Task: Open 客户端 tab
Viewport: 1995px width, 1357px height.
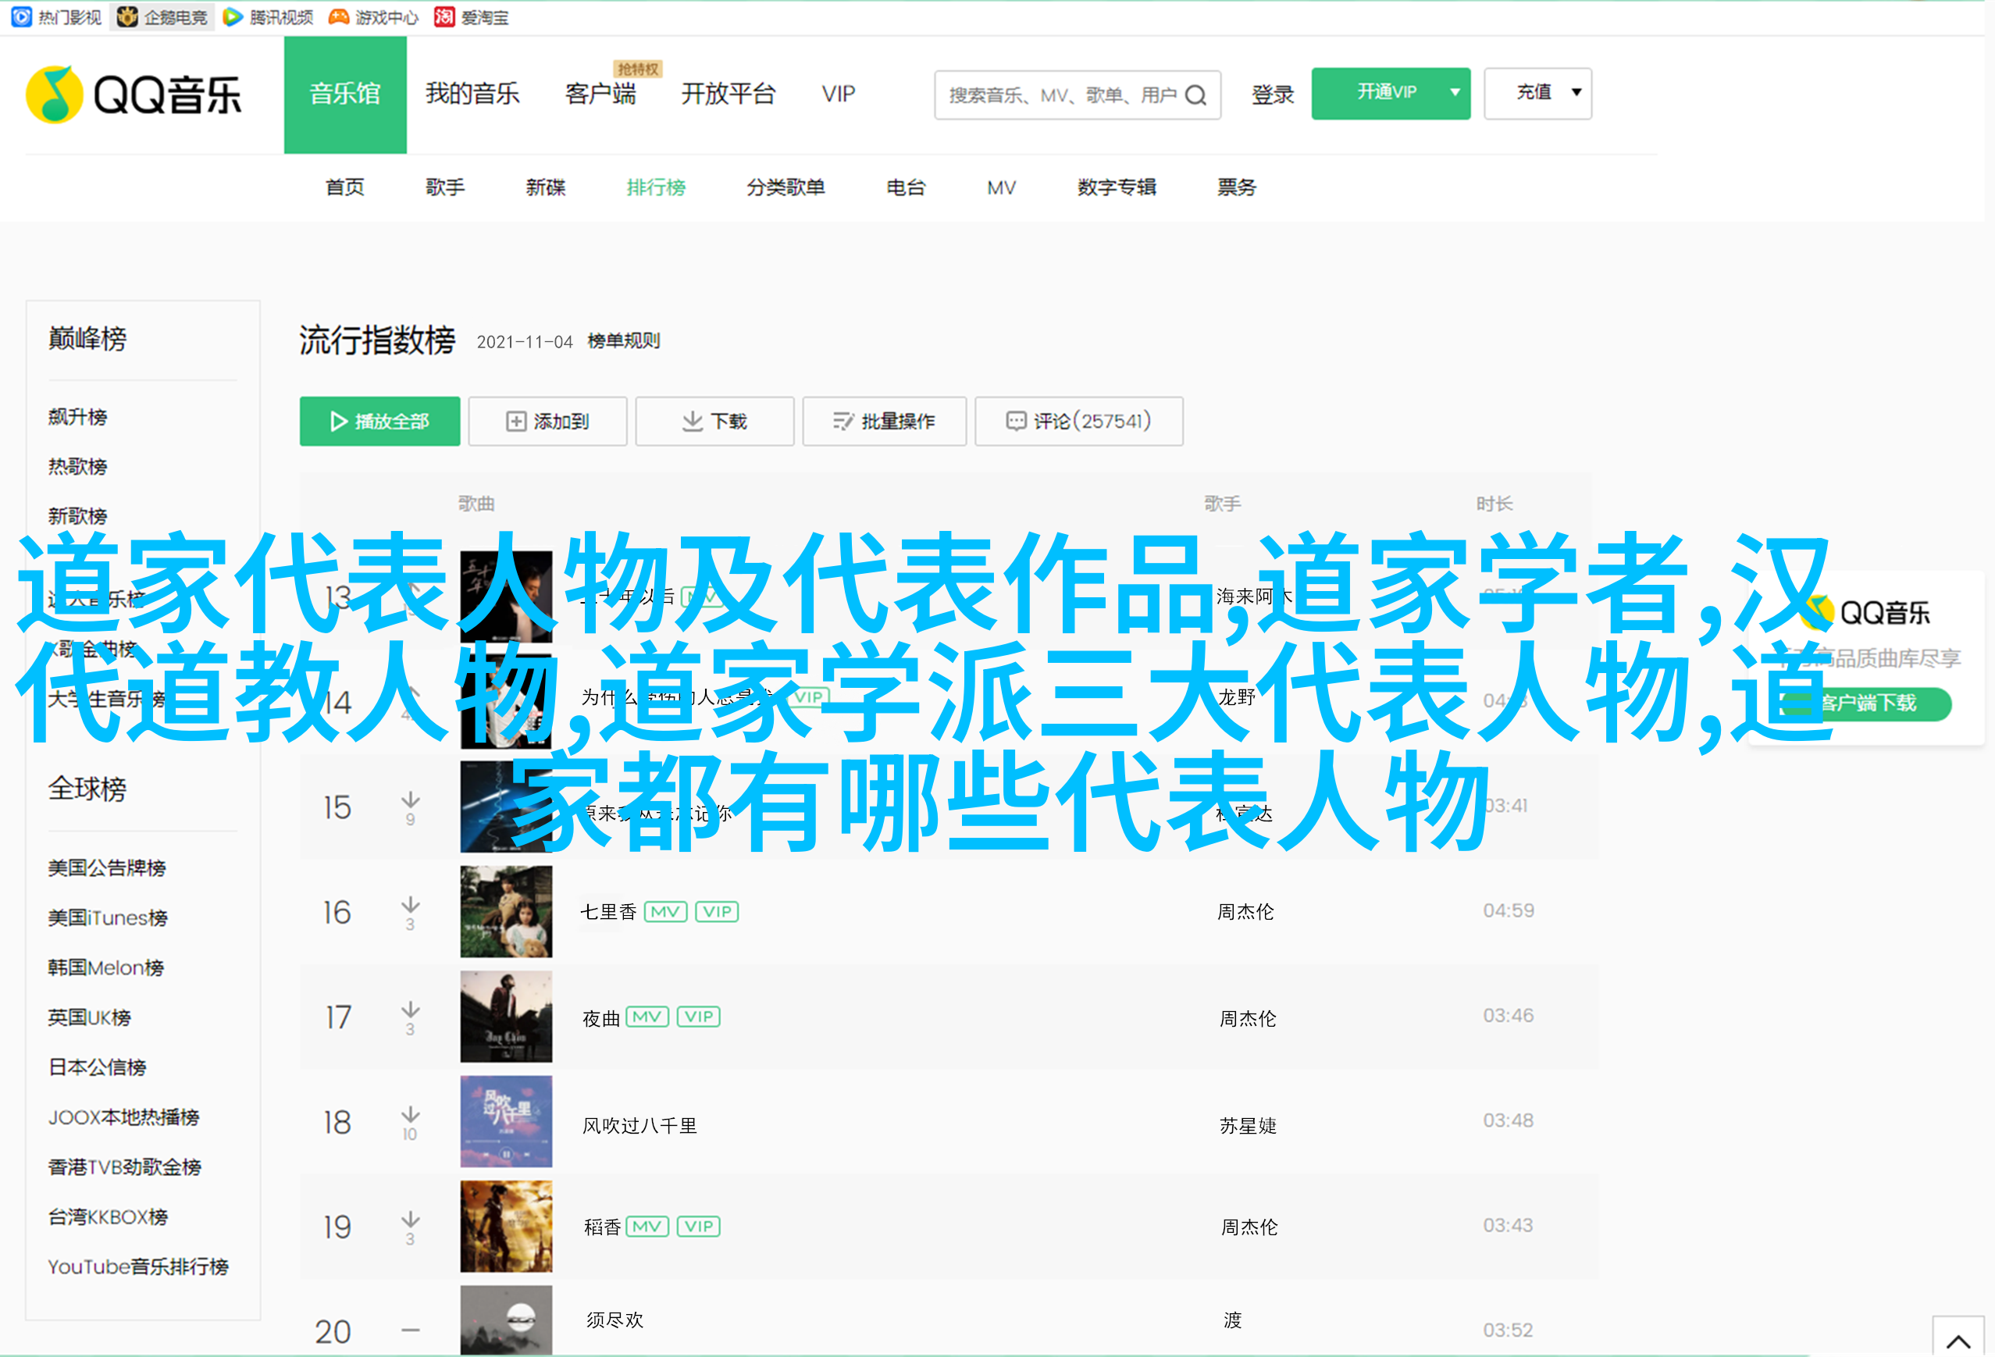Action: (600, 94)
